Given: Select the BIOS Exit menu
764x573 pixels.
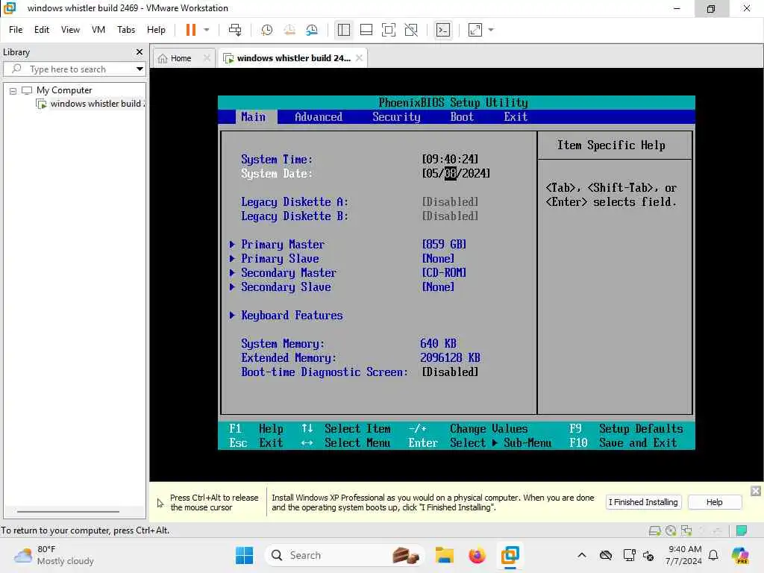Looking at the screenshot, I should [x=516, y=117].
